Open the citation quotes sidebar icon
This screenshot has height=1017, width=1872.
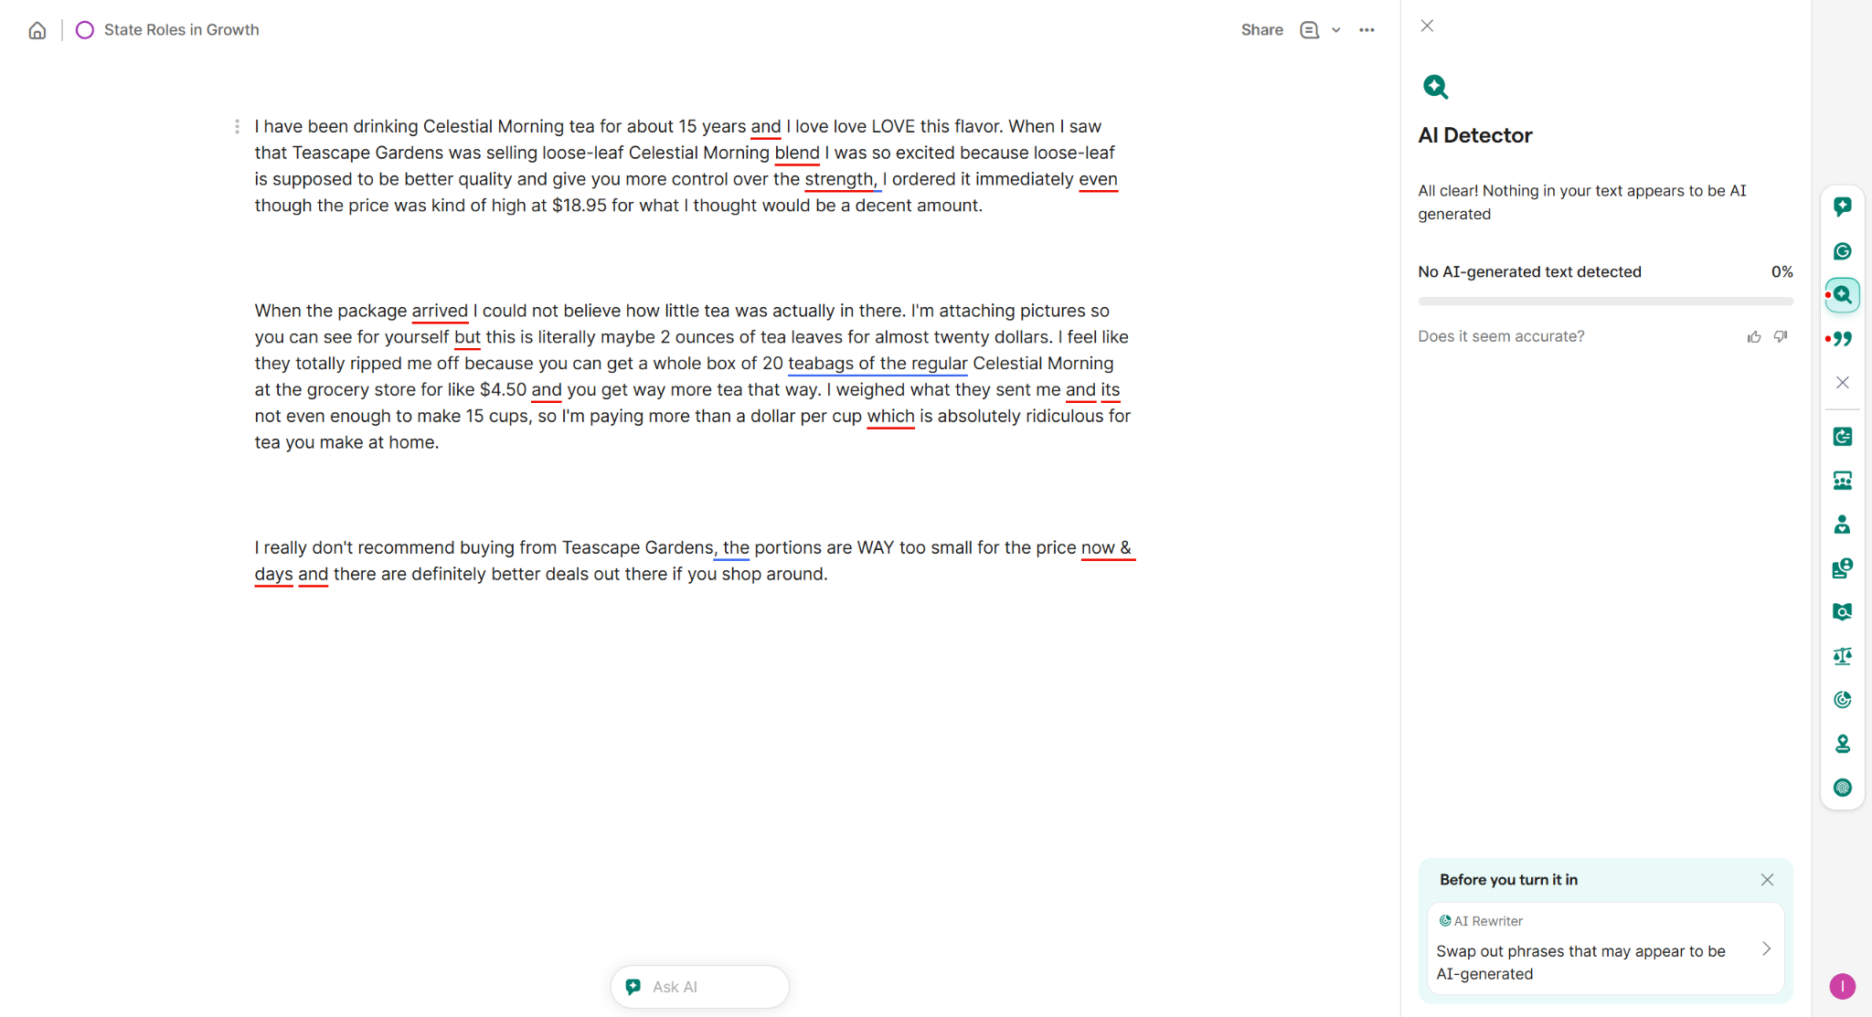pyautogui.click(x=1843, y=339)
